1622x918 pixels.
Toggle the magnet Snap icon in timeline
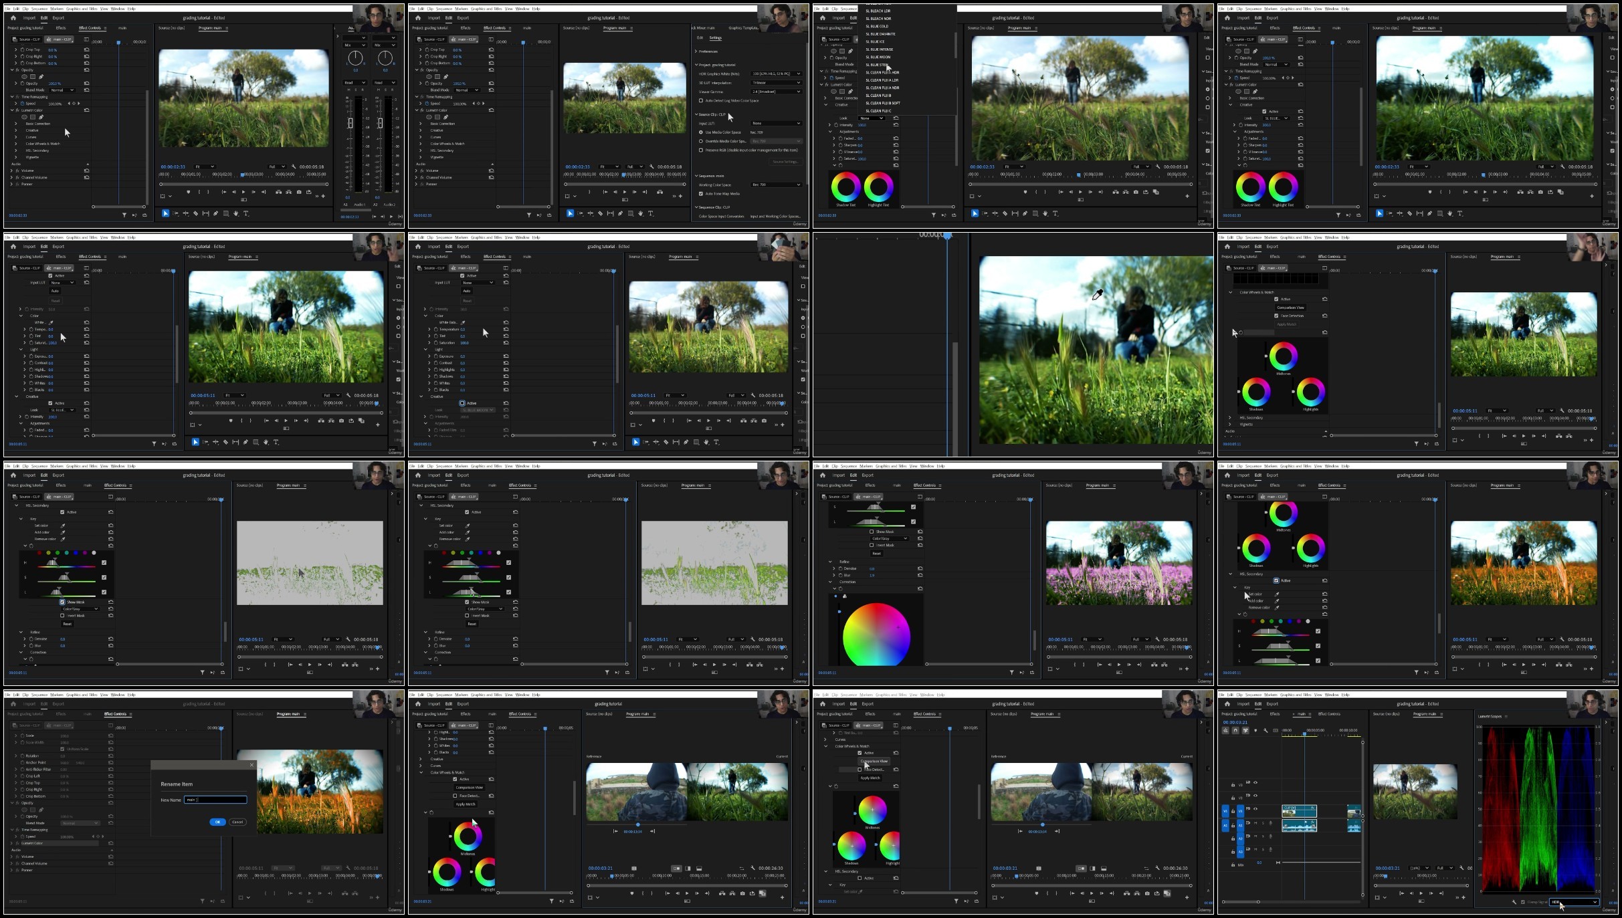pyautogui.click(x=1235, y=730)
